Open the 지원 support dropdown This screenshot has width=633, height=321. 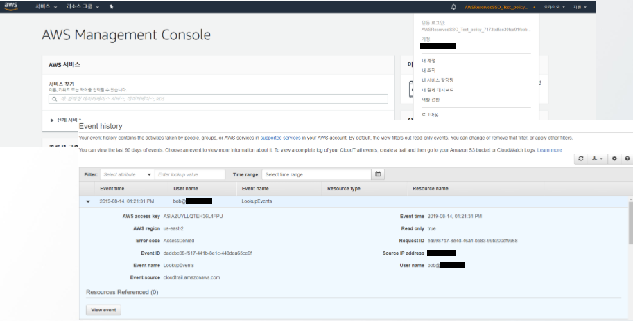[x=580, y=7]
